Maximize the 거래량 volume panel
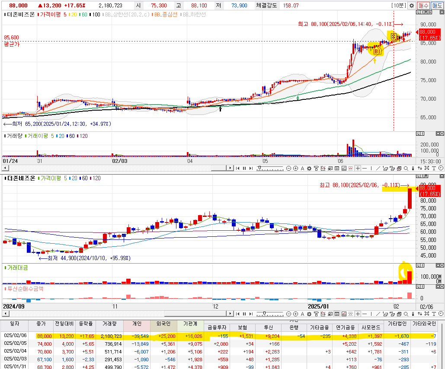 tap(438, 134)
